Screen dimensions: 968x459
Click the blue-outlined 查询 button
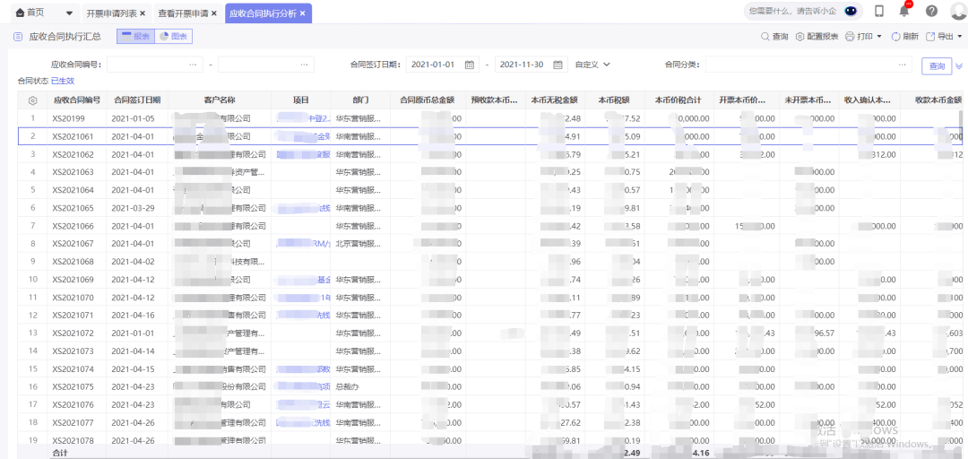(x=937, y=65)
